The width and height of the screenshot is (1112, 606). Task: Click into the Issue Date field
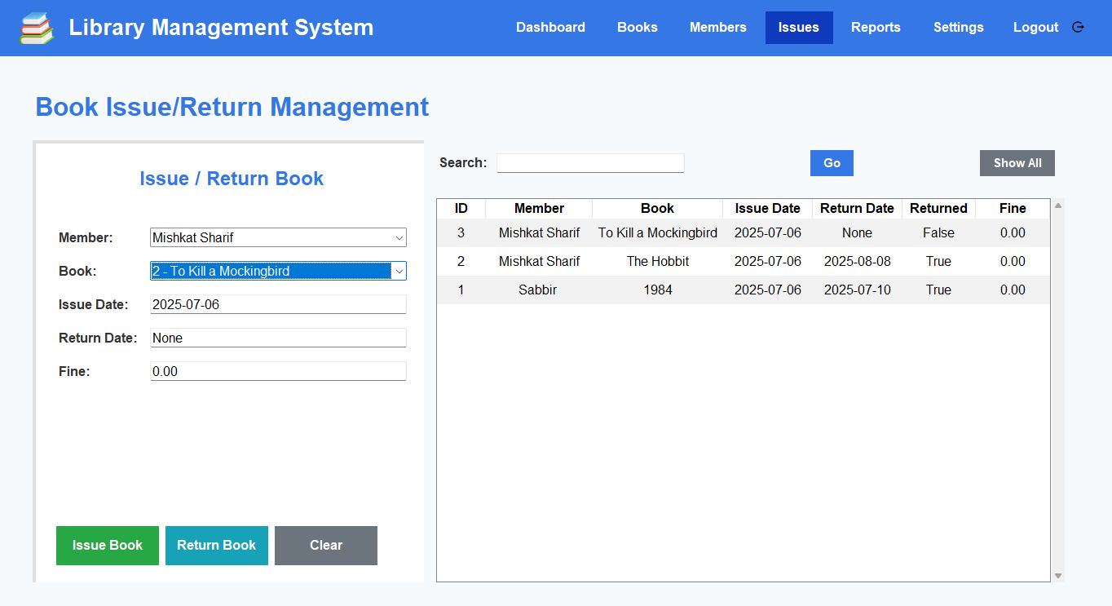click(278, 305)
